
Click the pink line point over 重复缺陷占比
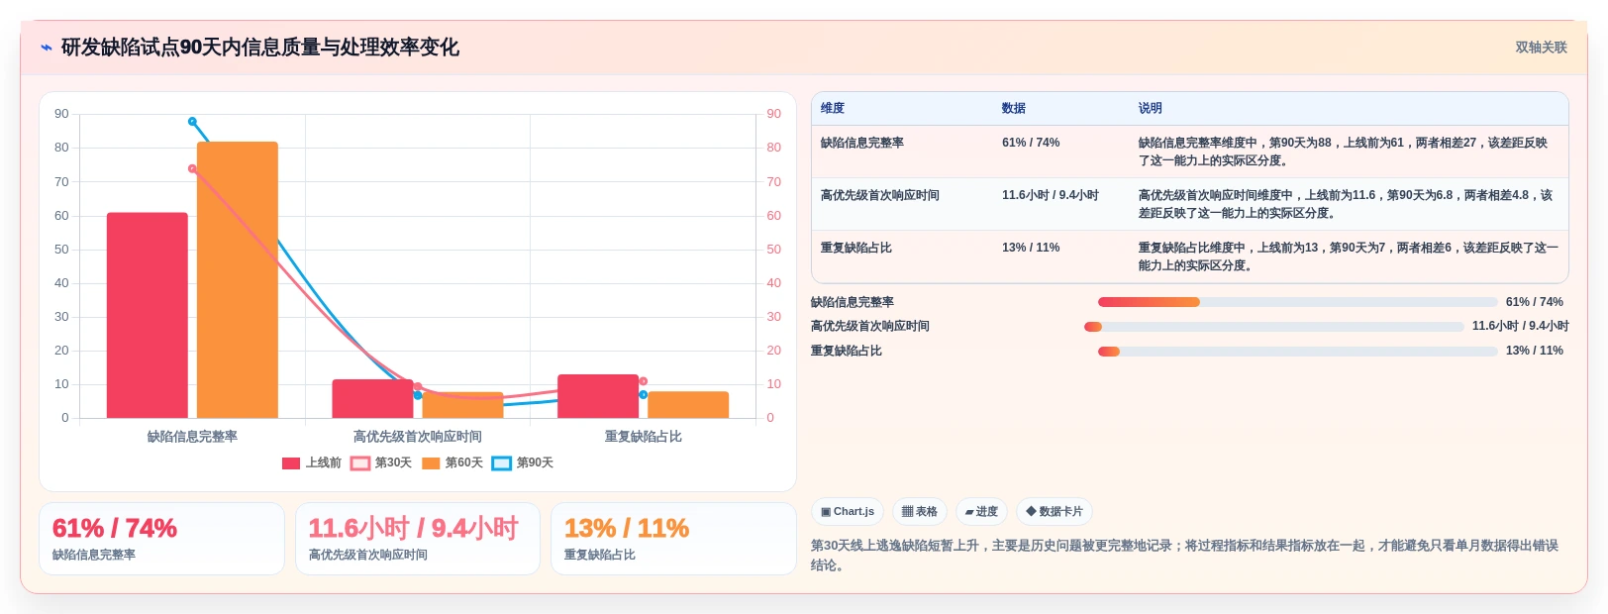click(x=643, y=381)
